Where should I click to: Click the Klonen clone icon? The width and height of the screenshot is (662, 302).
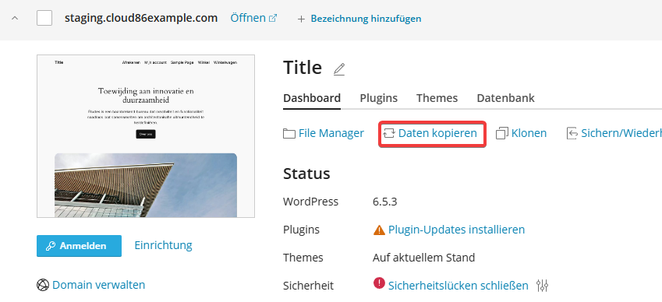pyautogui.click(x=502, y=134)
